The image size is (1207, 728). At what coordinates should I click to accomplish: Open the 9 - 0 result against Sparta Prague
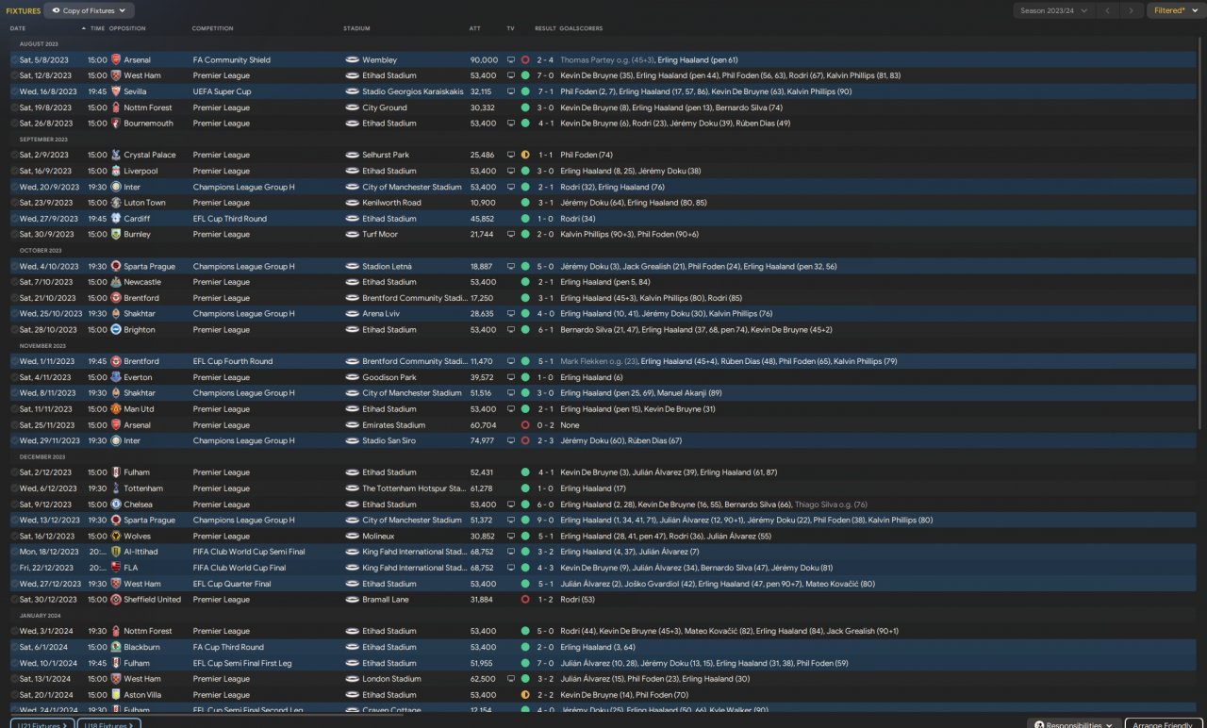coord(545,521)
